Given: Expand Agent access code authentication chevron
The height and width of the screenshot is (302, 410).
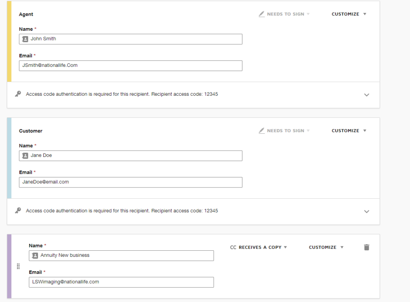Looking at the screenshot, I should (x=366, y=95).
